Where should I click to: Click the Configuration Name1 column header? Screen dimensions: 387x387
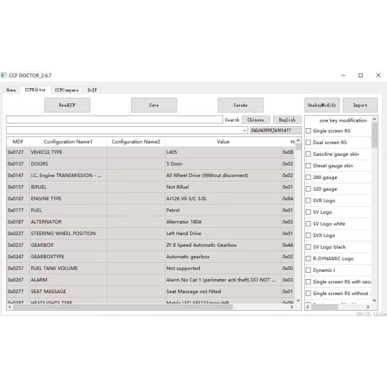click(x=68, y=142)
